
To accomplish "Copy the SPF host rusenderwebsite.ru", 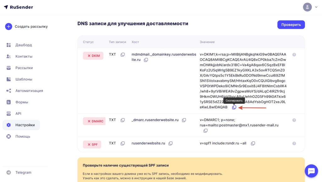I will click(170, 143).
